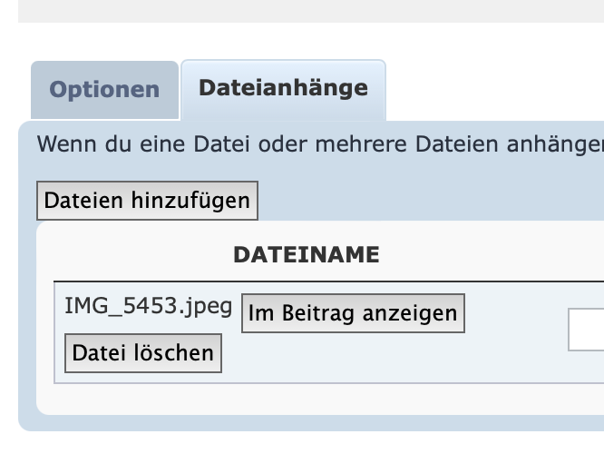This screenshot has height=454, width=604.
Task: Click the text field in the file row
Action: click(x=586, y=329)
